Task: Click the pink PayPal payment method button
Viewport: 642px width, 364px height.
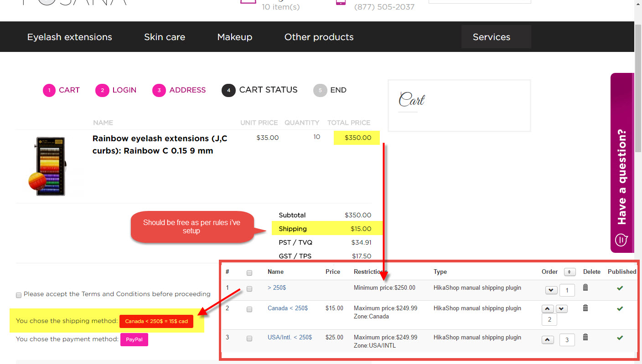Action: 134,339
